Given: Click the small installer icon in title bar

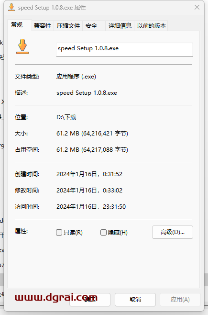Looking at the screenshot, I should [11, 8].
